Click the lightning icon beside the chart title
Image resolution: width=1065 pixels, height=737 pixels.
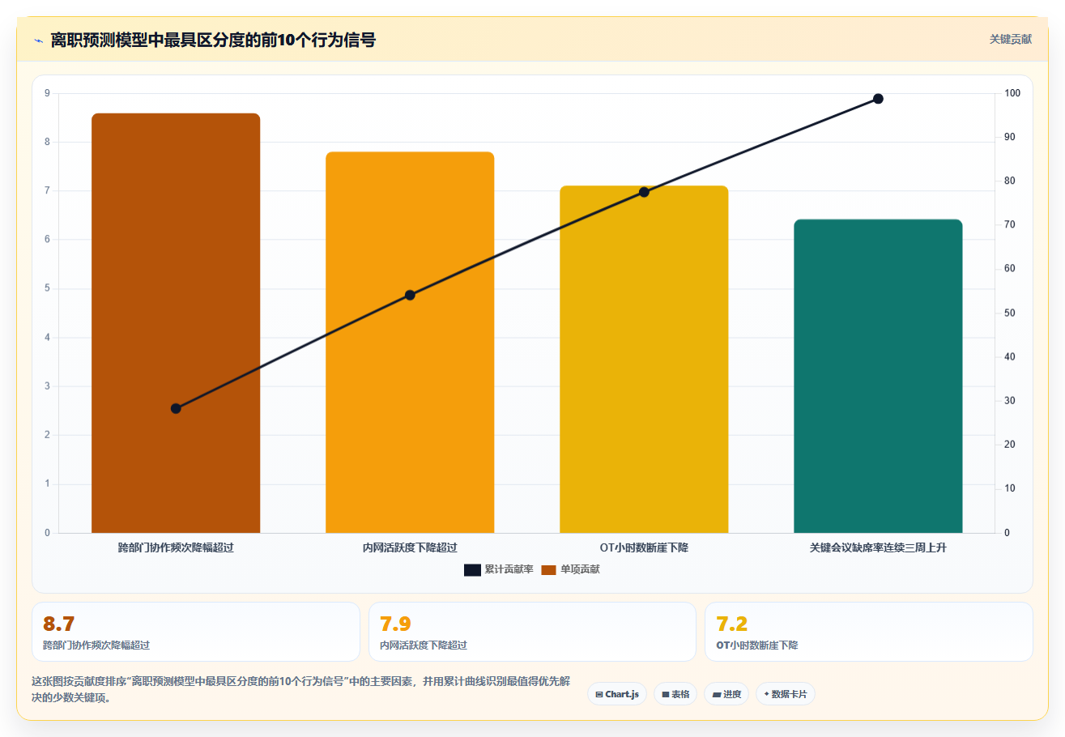tap(38, 40)
